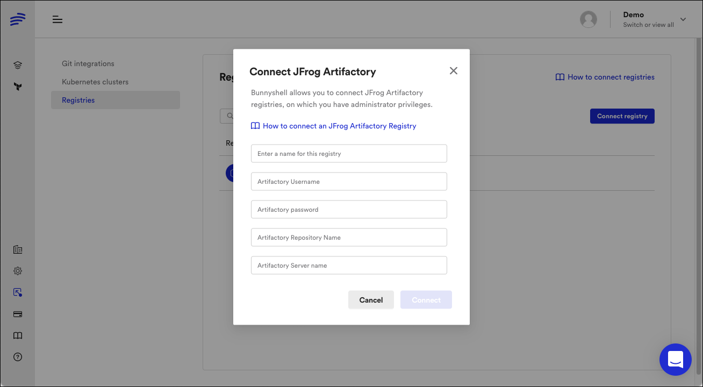
Task: Close the Connect JFrog Artifactory dialog
Action: [x=454, y=71]
